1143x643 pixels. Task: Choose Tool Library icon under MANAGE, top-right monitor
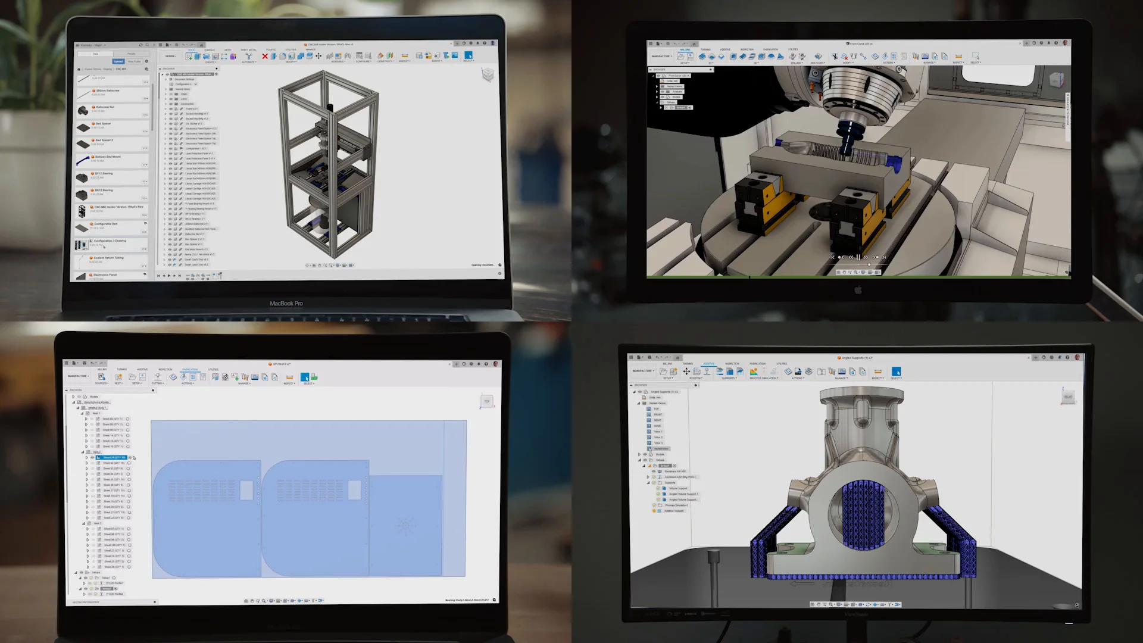coord(915,56)
